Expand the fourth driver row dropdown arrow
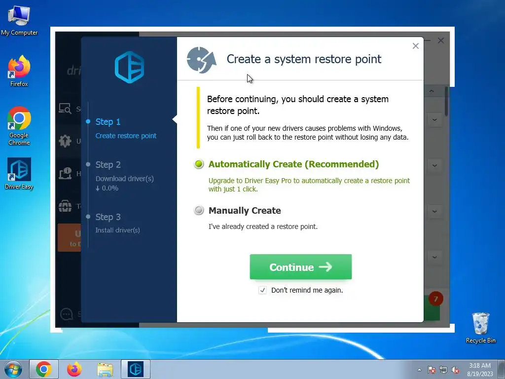The width and height of the screenshot is (505, 379). (434, 257)
